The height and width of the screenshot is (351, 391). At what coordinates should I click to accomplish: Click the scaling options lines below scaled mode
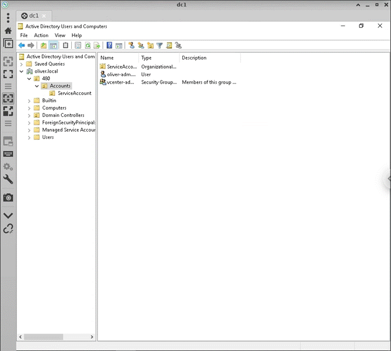(8, 123)
